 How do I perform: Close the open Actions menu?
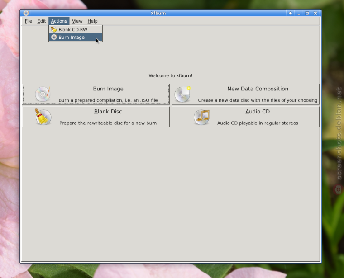tap(59, 21)
